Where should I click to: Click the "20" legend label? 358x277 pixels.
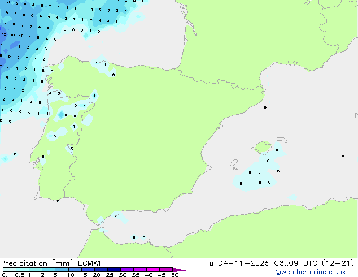click(97, 275)
